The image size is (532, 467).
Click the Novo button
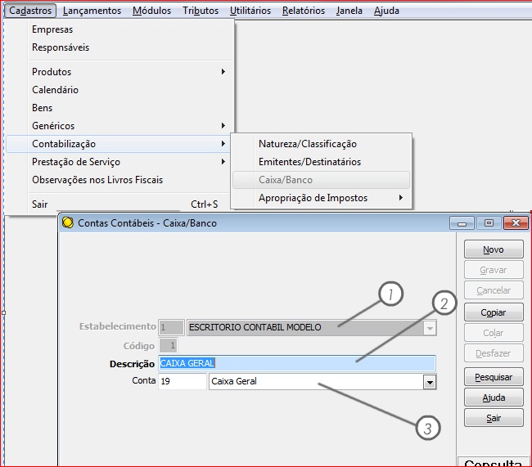tap(494, 249)
